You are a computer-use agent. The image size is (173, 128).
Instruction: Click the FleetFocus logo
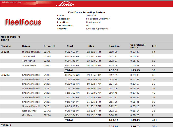click(x=23, y=22)
